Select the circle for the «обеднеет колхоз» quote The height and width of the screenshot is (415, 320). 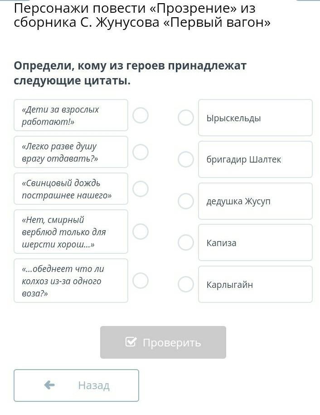point(141,281)
